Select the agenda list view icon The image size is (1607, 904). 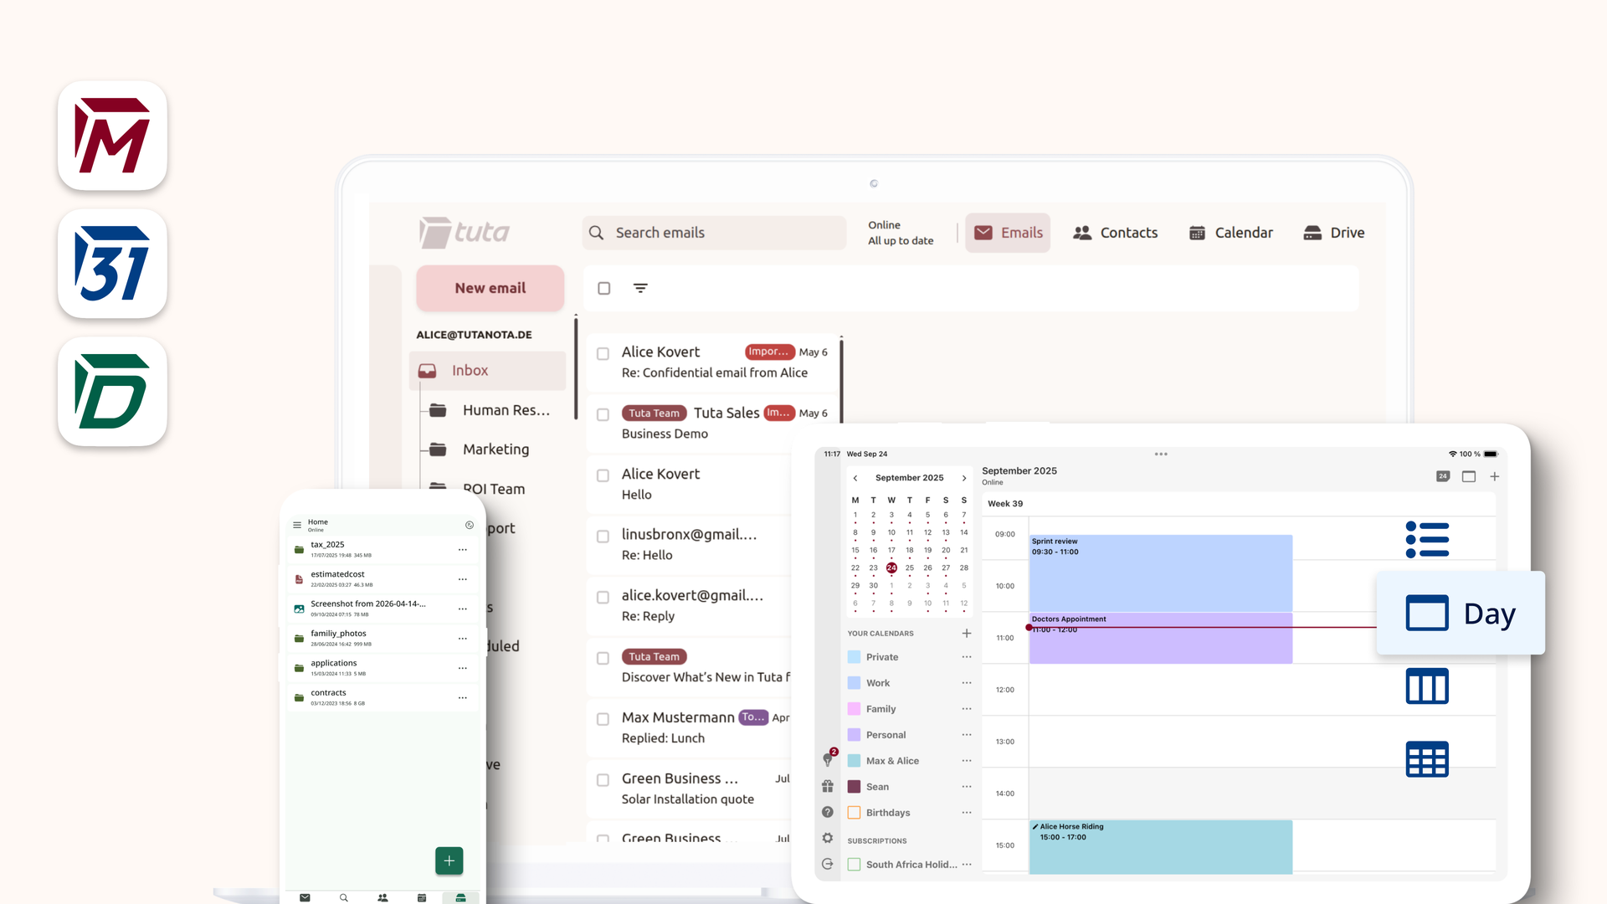click(1427, 539)
